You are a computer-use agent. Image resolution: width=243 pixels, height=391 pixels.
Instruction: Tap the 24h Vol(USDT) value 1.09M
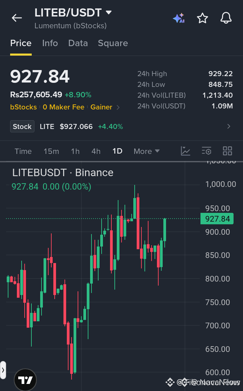[x=222, y=106]
